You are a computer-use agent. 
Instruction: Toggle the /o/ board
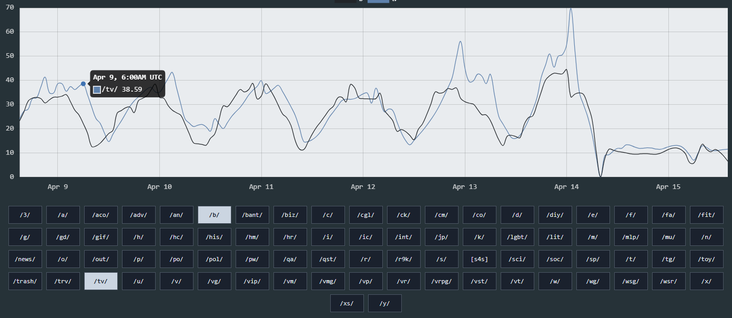pos(63,259)
